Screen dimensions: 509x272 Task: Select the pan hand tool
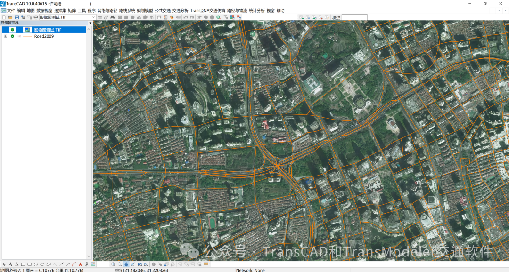[x=126, y=264]
